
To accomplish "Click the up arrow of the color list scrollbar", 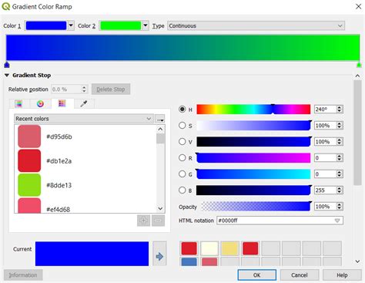I will (160, 129).
